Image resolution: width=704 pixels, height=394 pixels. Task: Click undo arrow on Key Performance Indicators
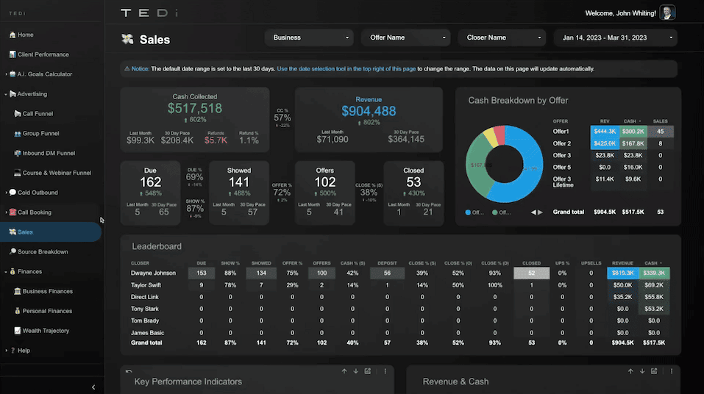(129, 371)
